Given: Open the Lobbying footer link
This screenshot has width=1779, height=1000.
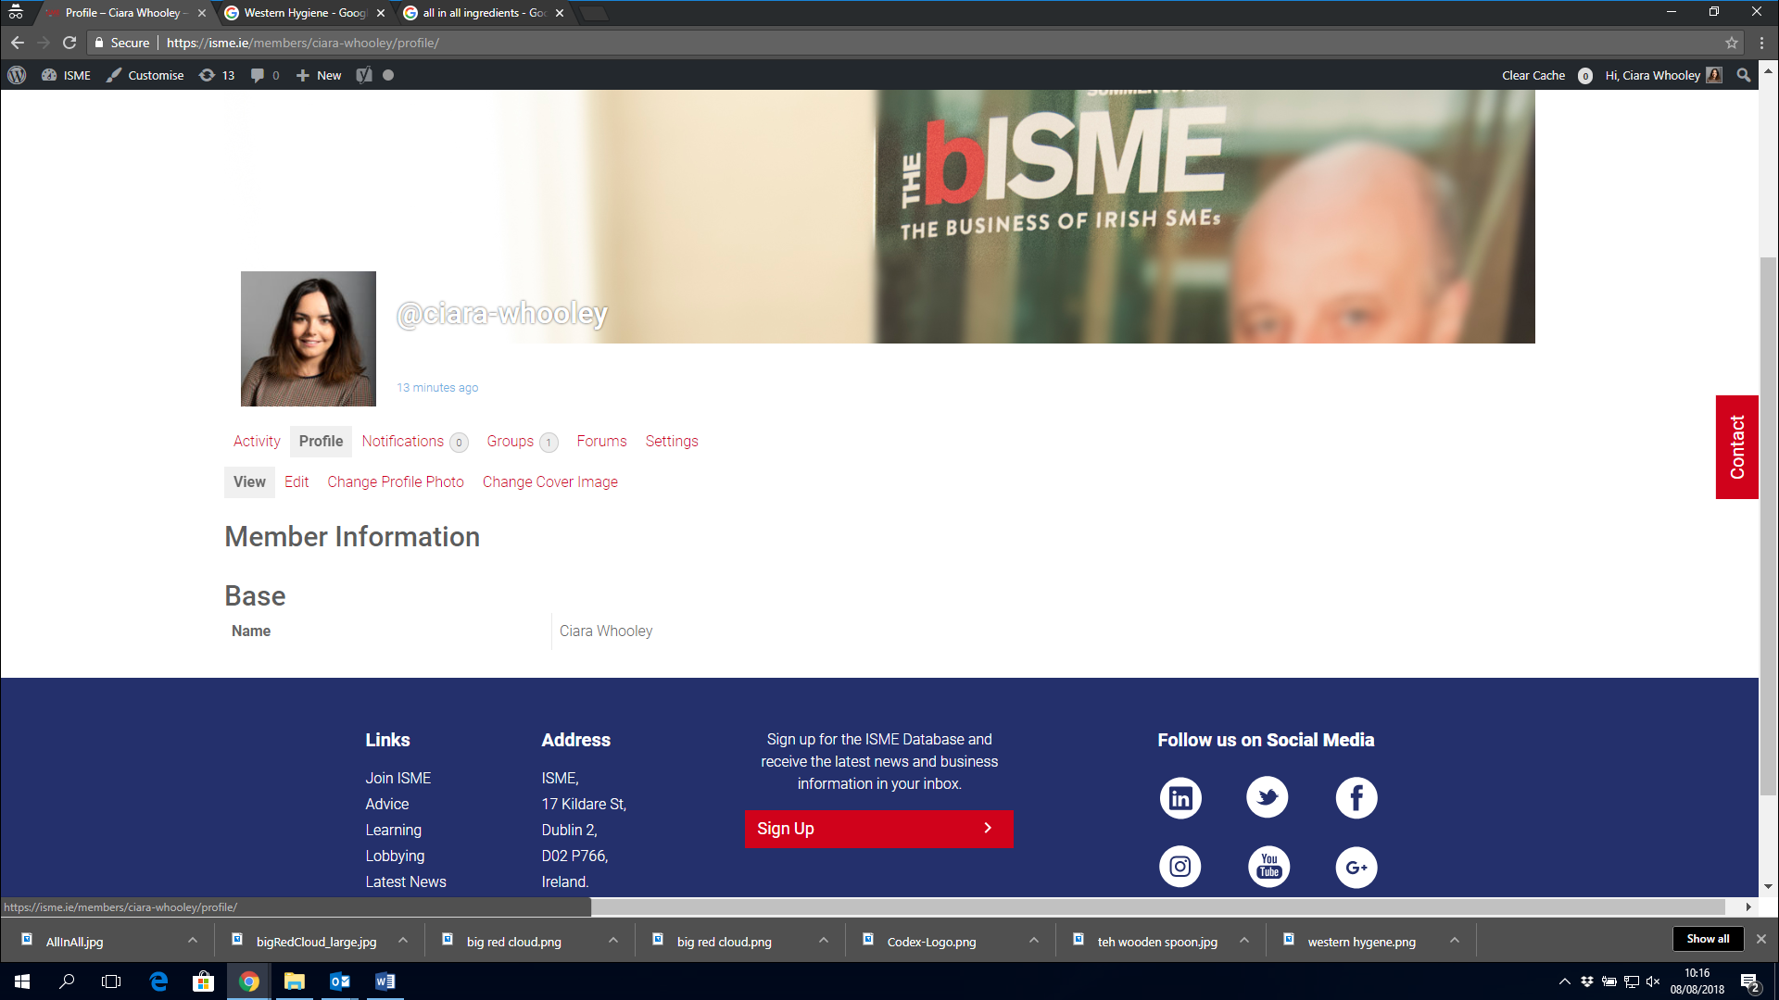Looking at the screenshot, I should 395,856.
